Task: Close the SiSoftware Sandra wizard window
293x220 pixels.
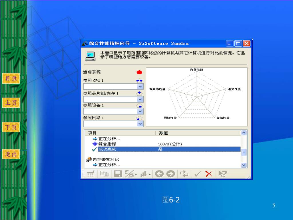Action: 246,44
